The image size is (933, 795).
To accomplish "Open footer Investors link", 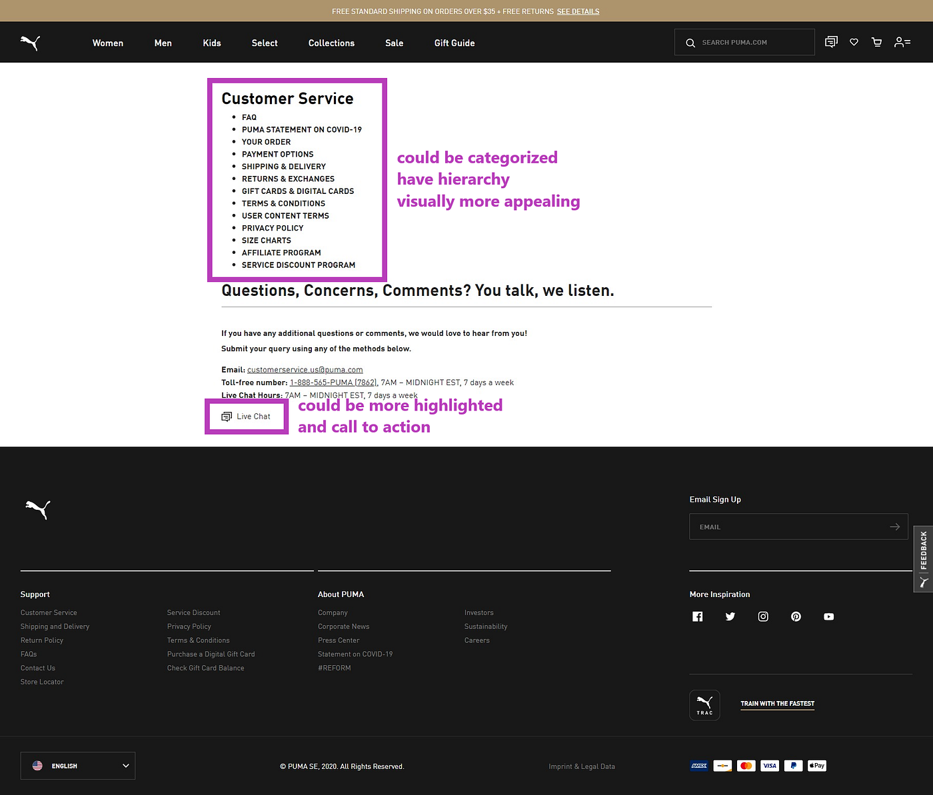I will (x=479, y=612).
